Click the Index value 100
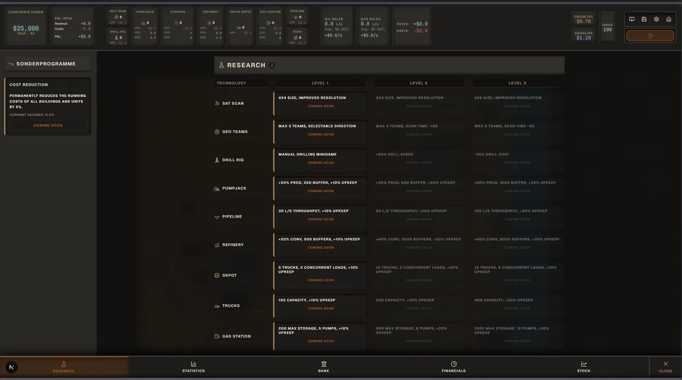The width and height of the screenshot is (682, 380). [607, 30]
